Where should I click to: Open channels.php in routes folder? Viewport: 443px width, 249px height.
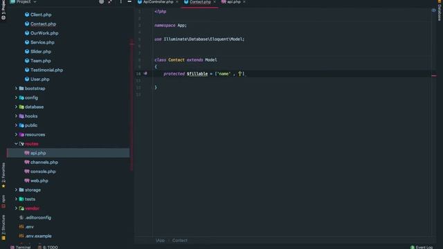[x=44, y=163]
